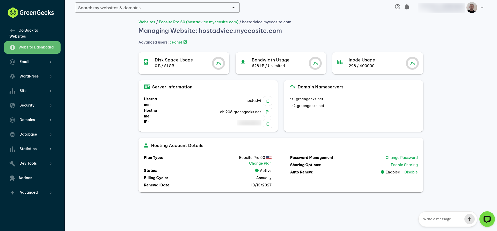Screen dimensions: 497x231
Task: Follow the Websites breadcrumb link
Action: click(147, 22)
